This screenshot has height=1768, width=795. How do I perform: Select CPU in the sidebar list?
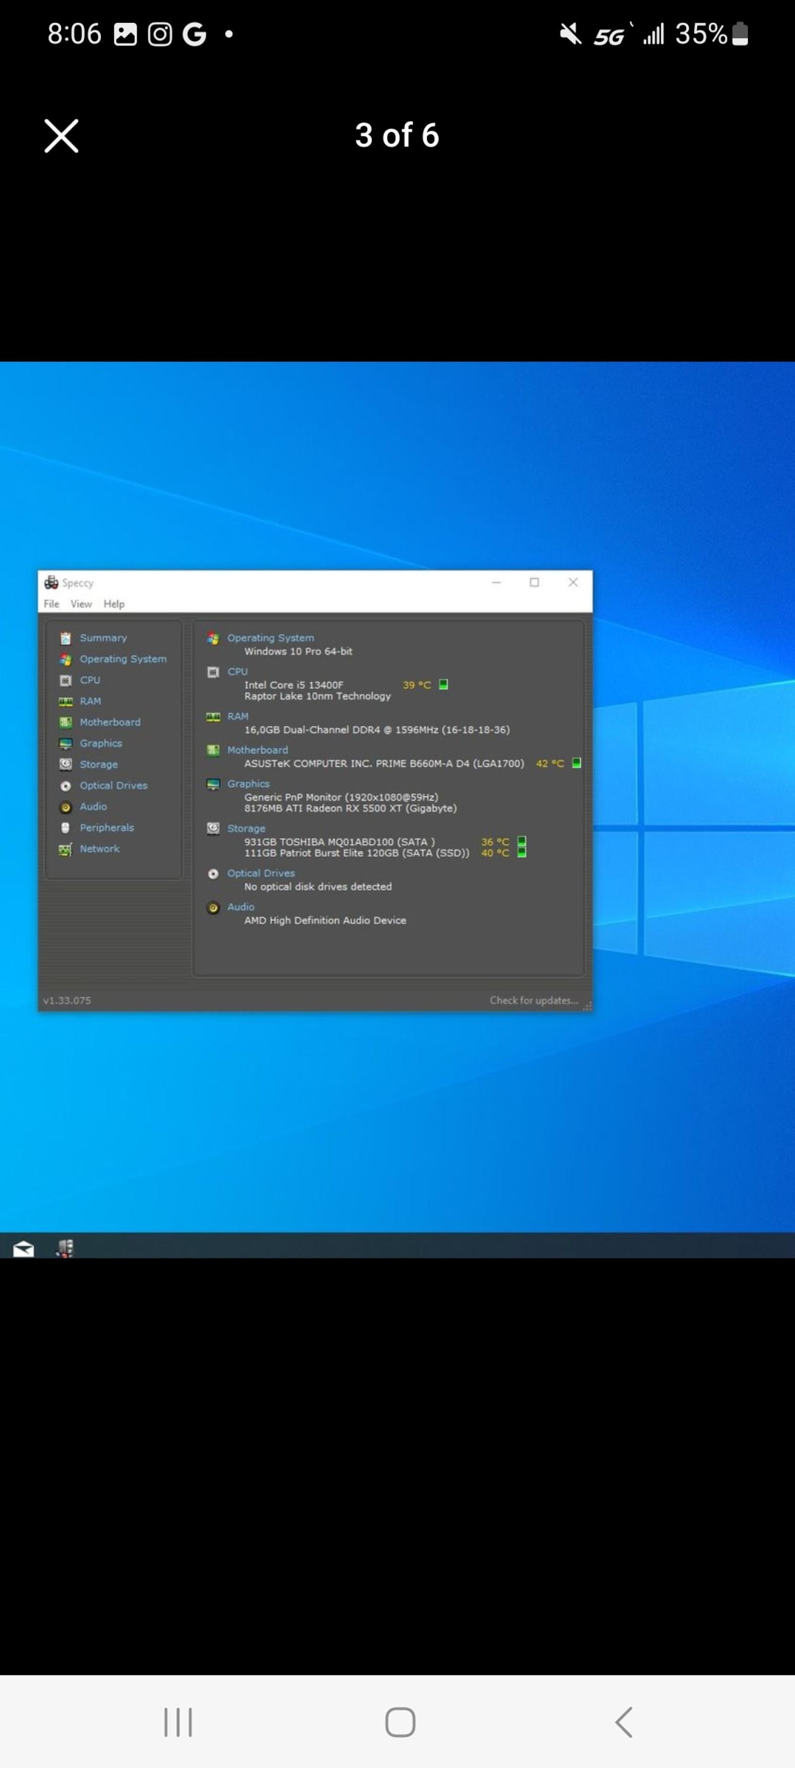pos(90,680)
